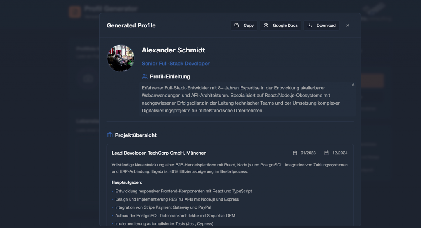
Task: Click the Projektübersicht section heading
Action: (135, 135)
